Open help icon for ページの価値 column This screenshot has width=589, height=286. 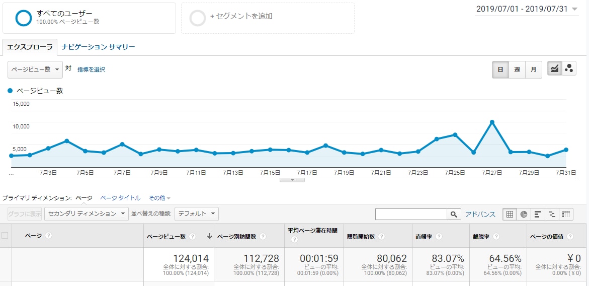570,236
